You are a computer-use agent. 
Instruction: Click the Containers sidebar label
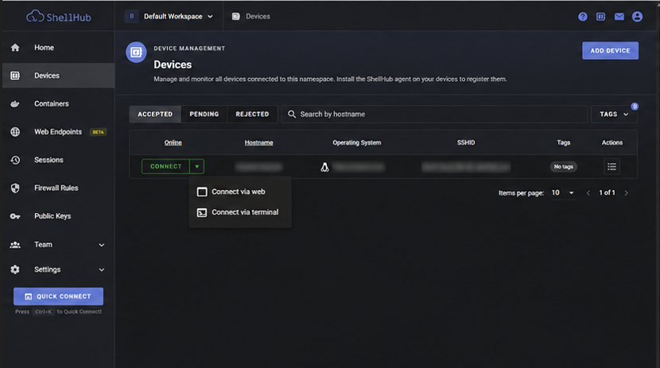(x=52, y=104)
